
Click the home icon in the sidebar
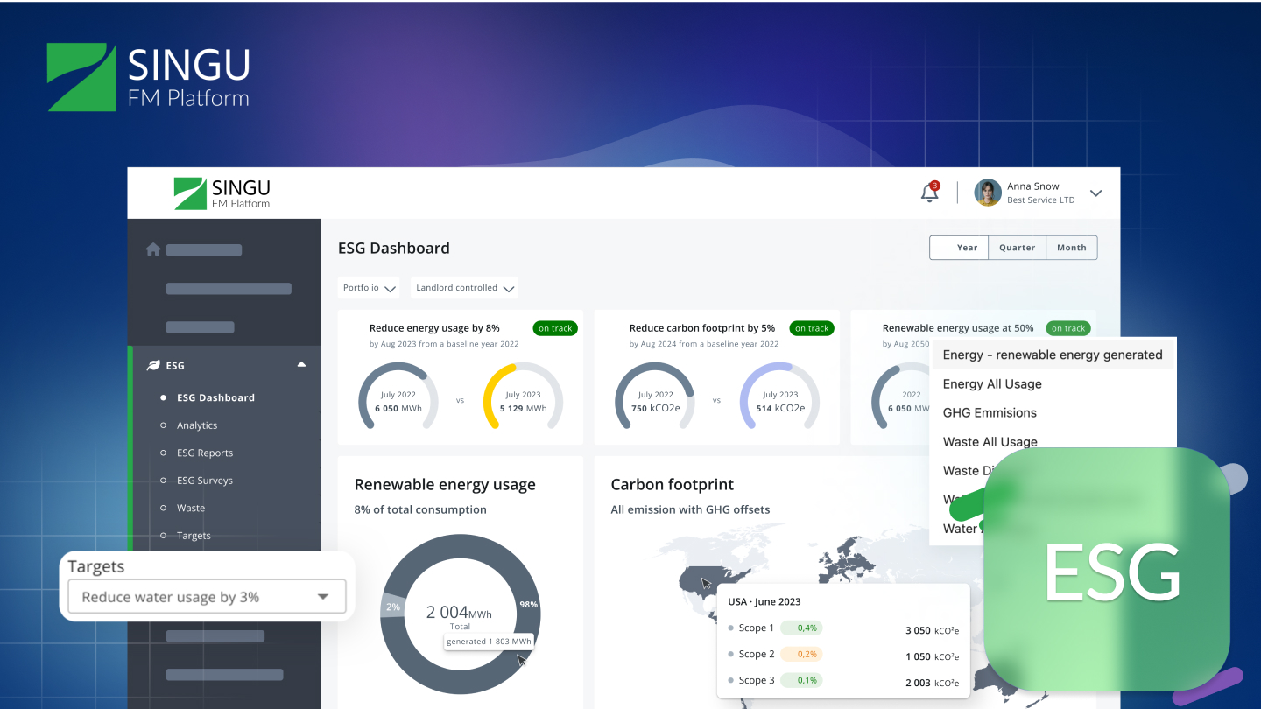tap(153, 249)
